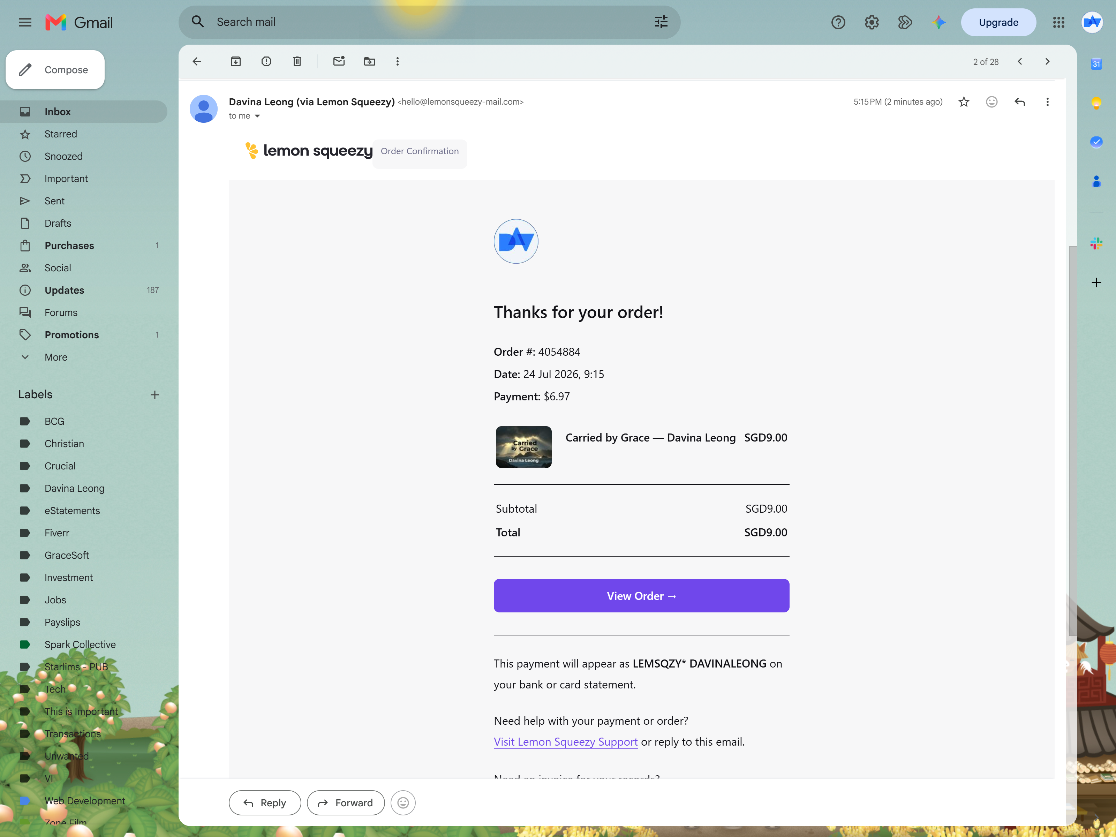This screenshot has height=837, width=1116.
Task: Open the eStatements label
Action: [x=84, y=511]
